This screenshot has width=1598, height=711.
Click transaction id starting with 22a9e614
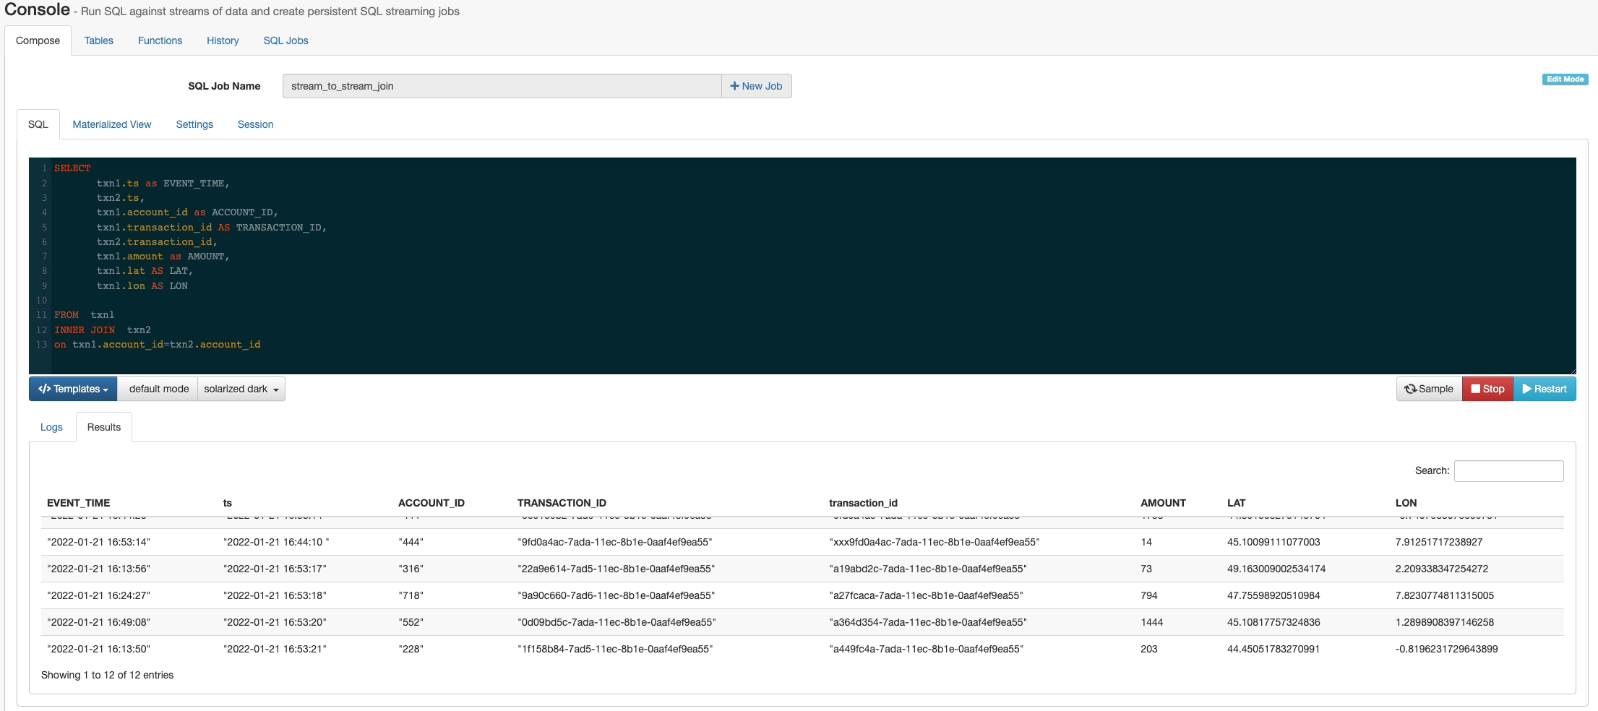tap(616, 569)
